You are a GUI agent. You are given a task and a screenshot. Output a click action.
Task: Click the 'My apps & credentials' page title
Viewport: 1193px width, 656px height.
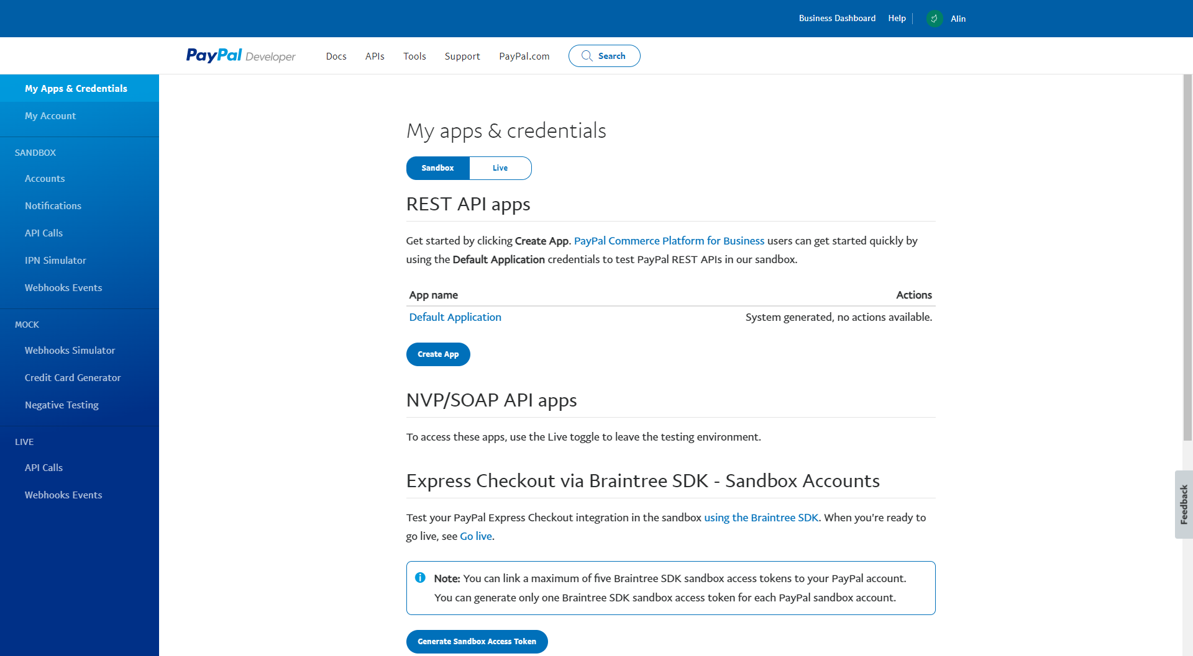[506, 131]
